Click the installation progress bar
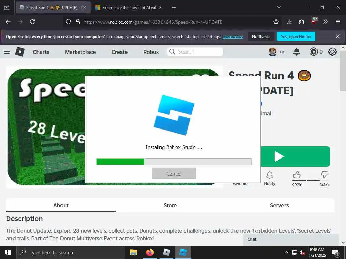The image size is (346, 259). (174, 162)
